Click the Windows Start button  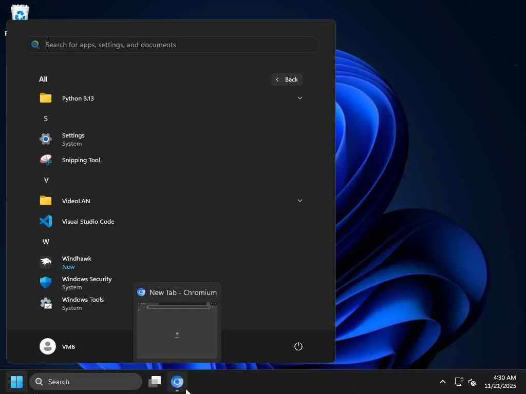pyautogui.click(x=17, y=382)
